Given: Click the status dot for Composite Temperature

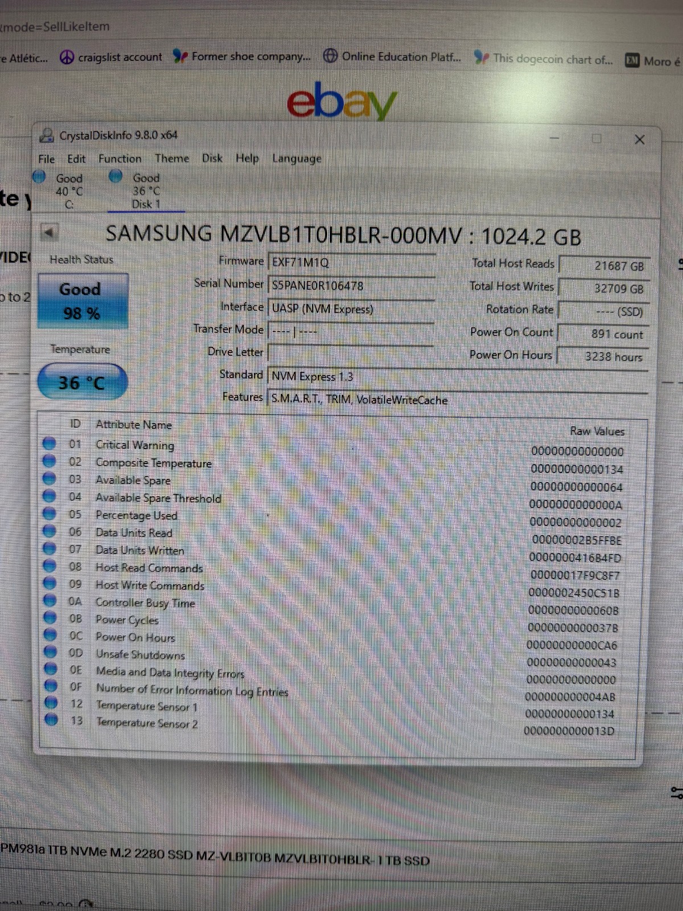Looking at the screenshot, I should pos(50,461).
